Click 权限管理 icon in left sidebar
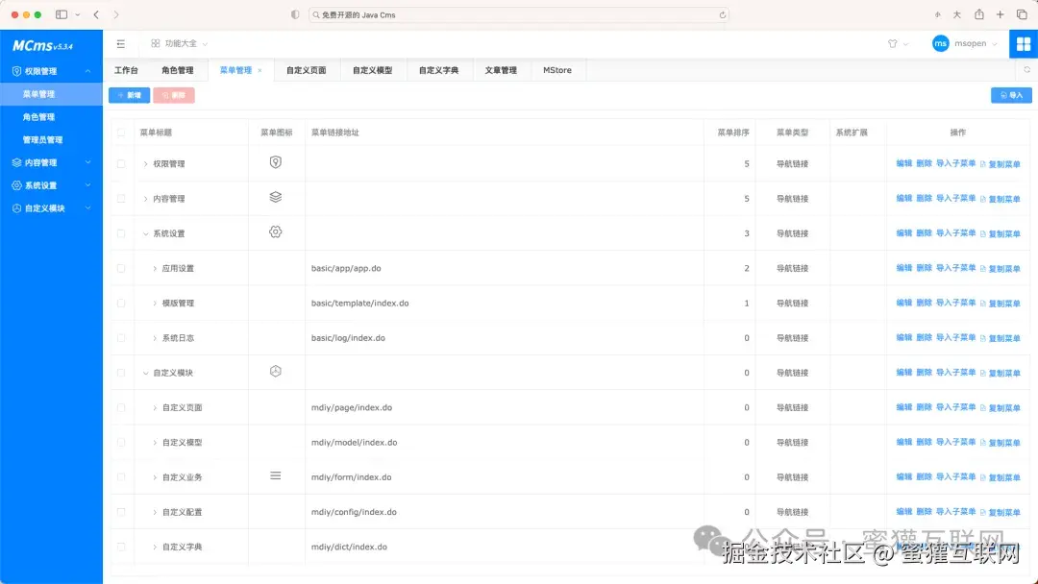 click(16, 71)
